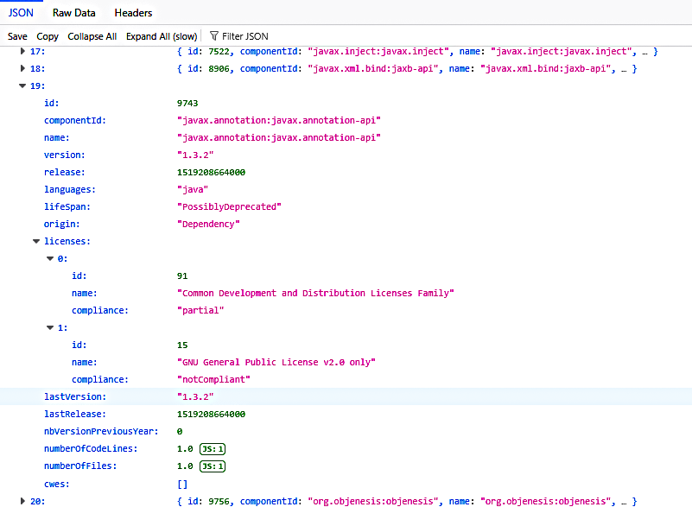Open the Headers tab

tap(133, 13)
